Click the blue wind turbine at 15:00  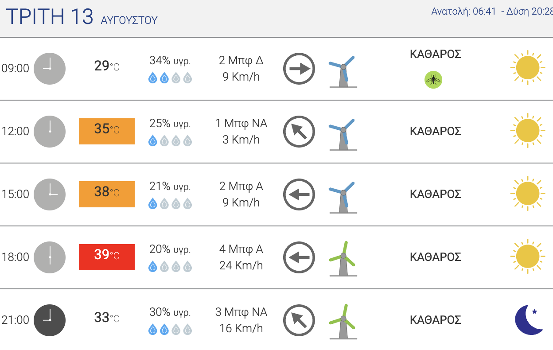(343, 196)
